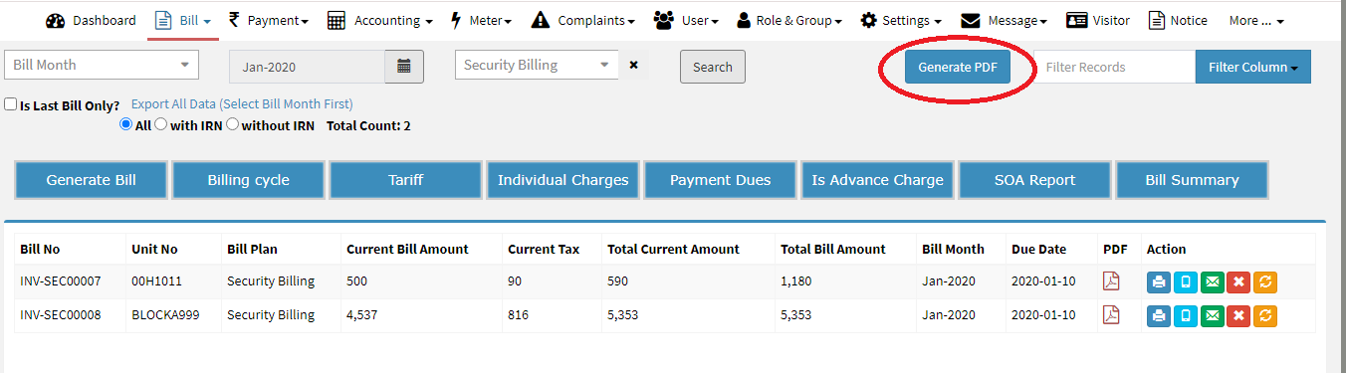1346x373 pixels.
Task: Open the Notice page
Action: pos(1178,20)
